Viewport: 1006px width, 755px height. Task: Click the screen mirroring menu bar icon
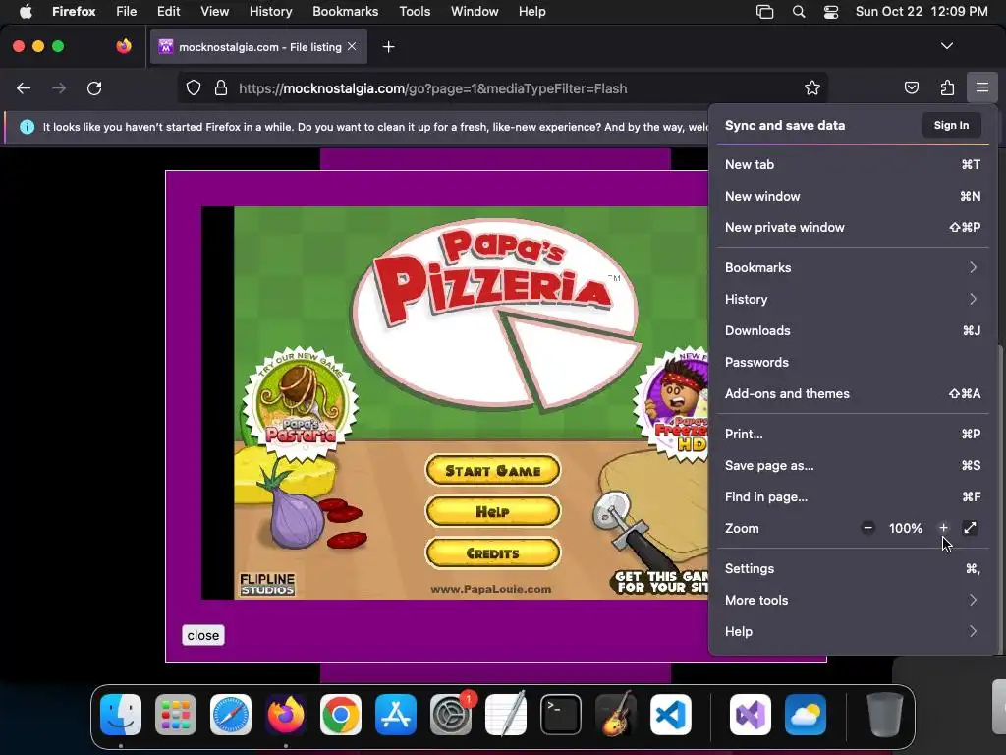764,12
